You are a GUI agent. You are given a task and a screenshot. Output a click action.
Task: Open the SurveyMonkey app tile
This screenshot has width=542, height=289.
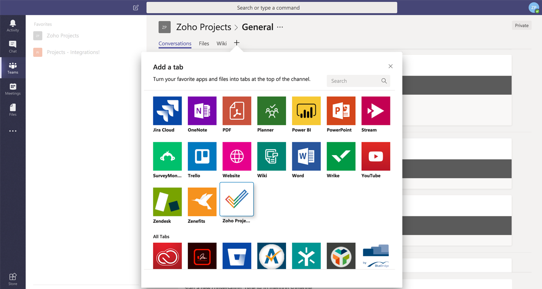pos(167,156)
